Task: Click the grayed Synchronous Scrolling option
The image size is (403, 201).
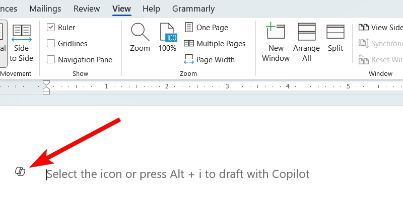Action: click(381, 44)
